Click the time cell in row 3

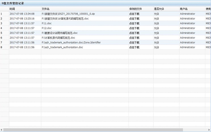click(22, 23)
